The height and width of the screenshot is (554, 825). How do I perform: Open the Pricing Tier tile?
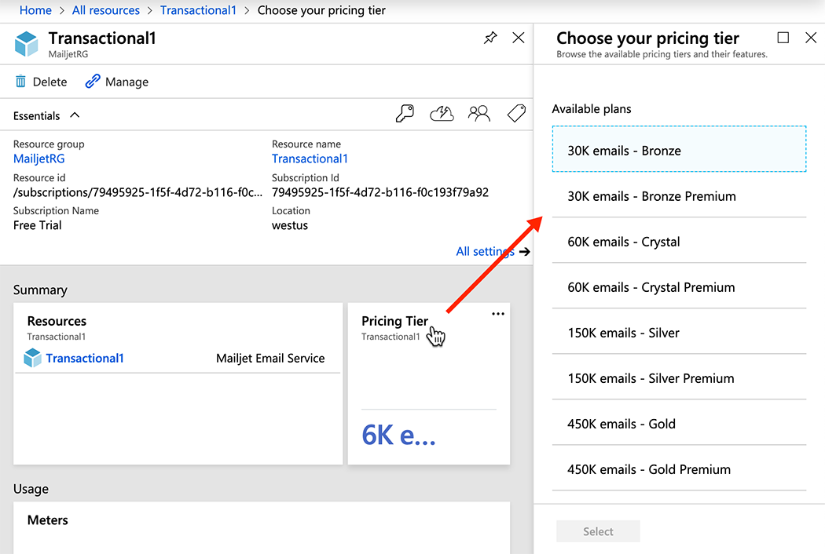point(429,383)
